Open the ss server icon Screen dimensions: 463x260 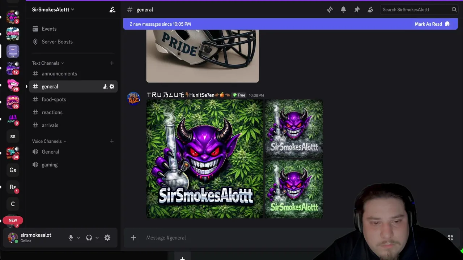13,136
